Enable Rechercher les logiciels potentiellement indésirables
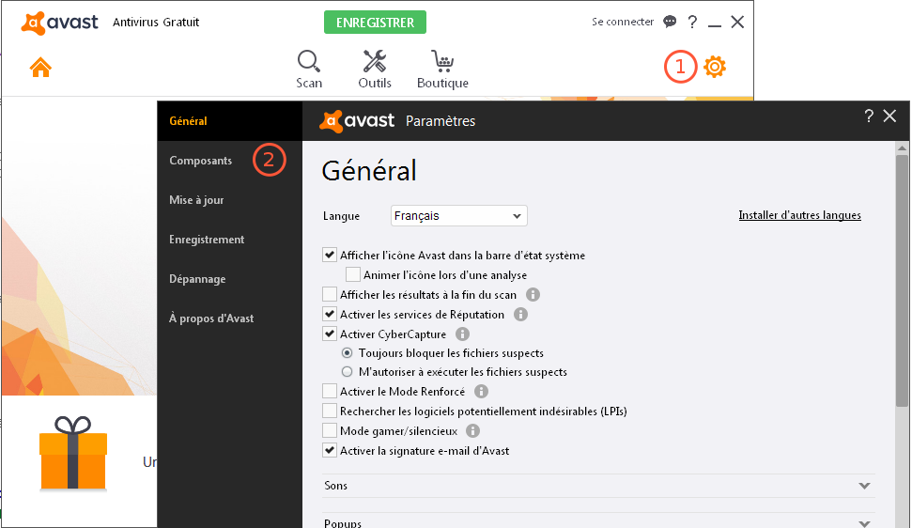This screenshot has width=912, height=528. pyautogui.click(x=330, y=411)
